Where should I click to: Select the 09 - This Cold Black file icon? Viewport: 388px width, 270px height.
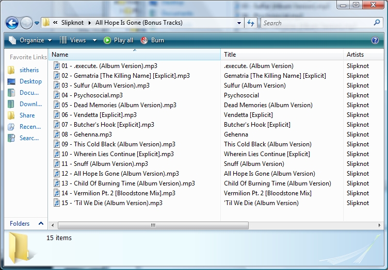[x=57, y=144]
